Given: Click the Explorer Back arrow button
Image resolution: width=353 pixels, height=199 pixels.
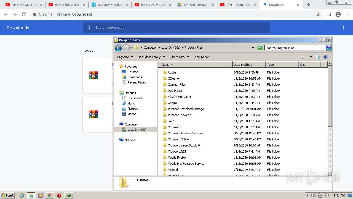Looking at the screenshot, I should click(118, 48).
